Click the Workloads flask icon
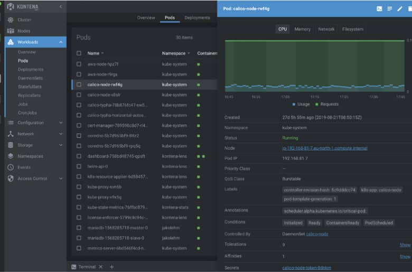412x272 pixels. [x=11, y=42]
